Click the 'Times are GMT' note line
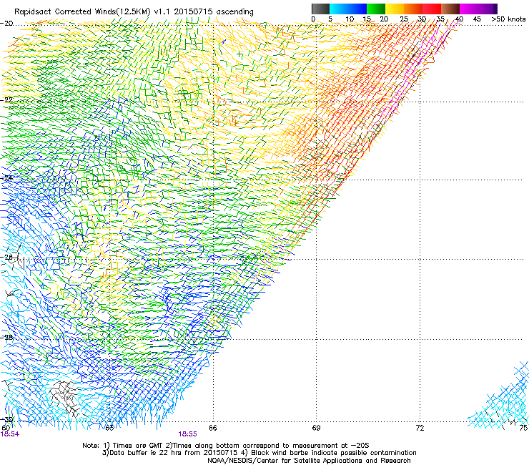529x465 pixels. tap(226, 446)
